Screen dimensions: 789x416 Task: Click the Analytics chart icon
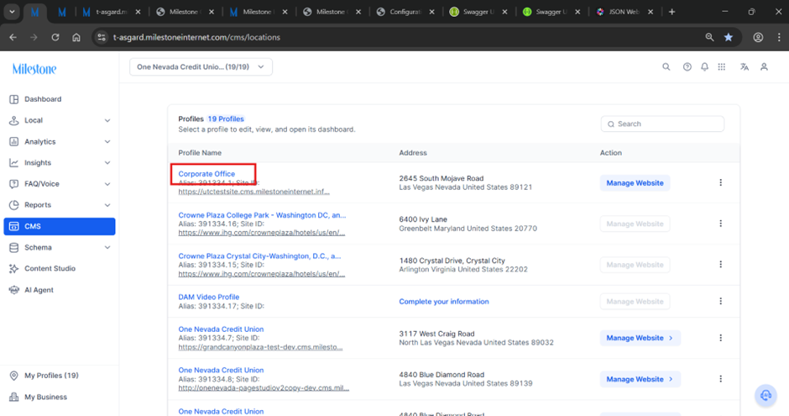pyautogui.click(x=14, y=141)
